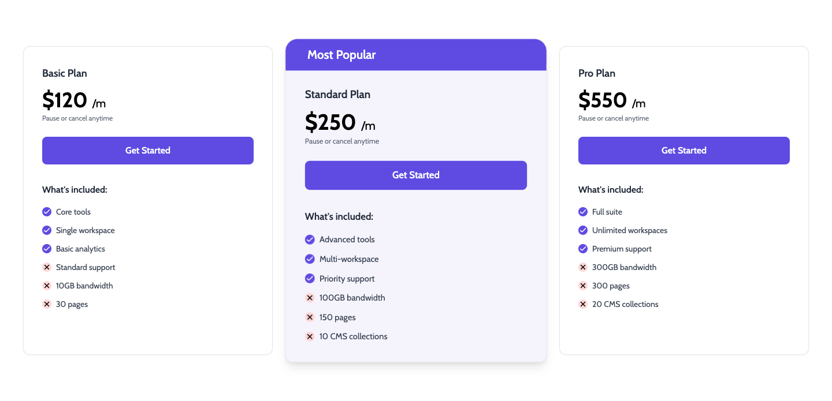The image size is (832, 401).
Task: Click the checkmark beside Priority support
Action: (x=310, y=279)
